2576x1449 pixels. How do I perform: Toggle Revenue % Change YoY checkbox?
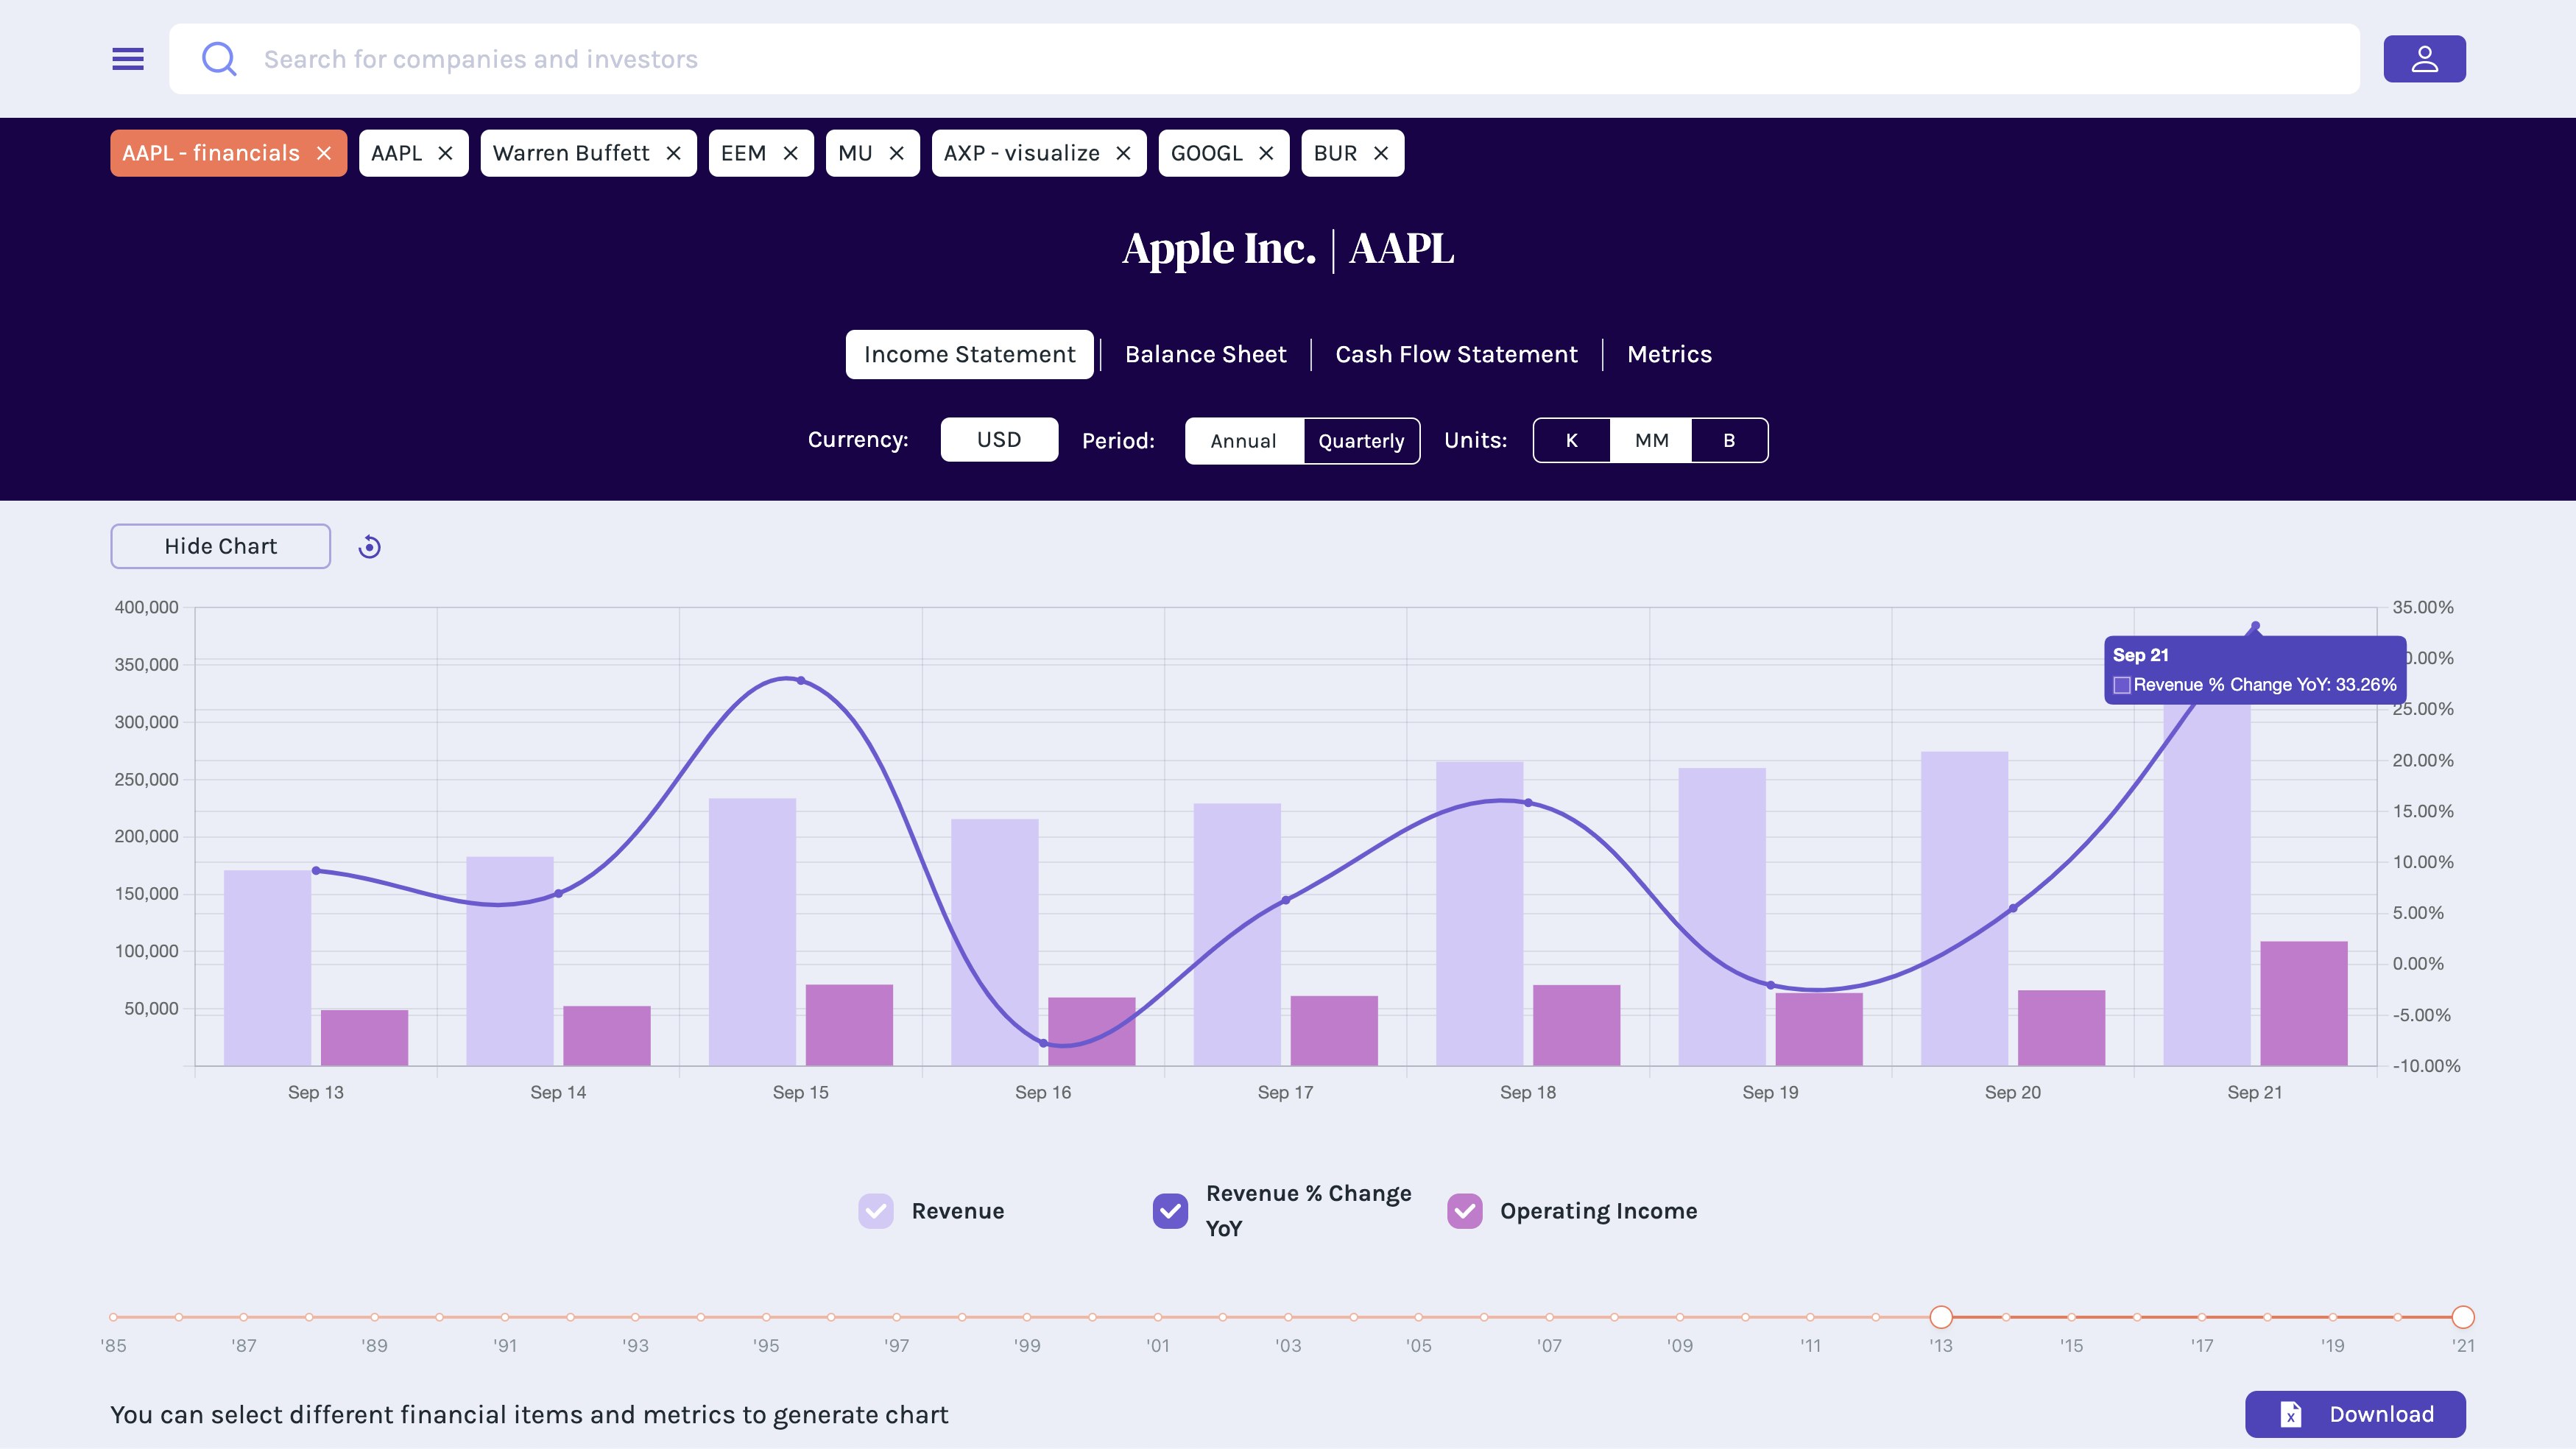pos(1170,1211)
